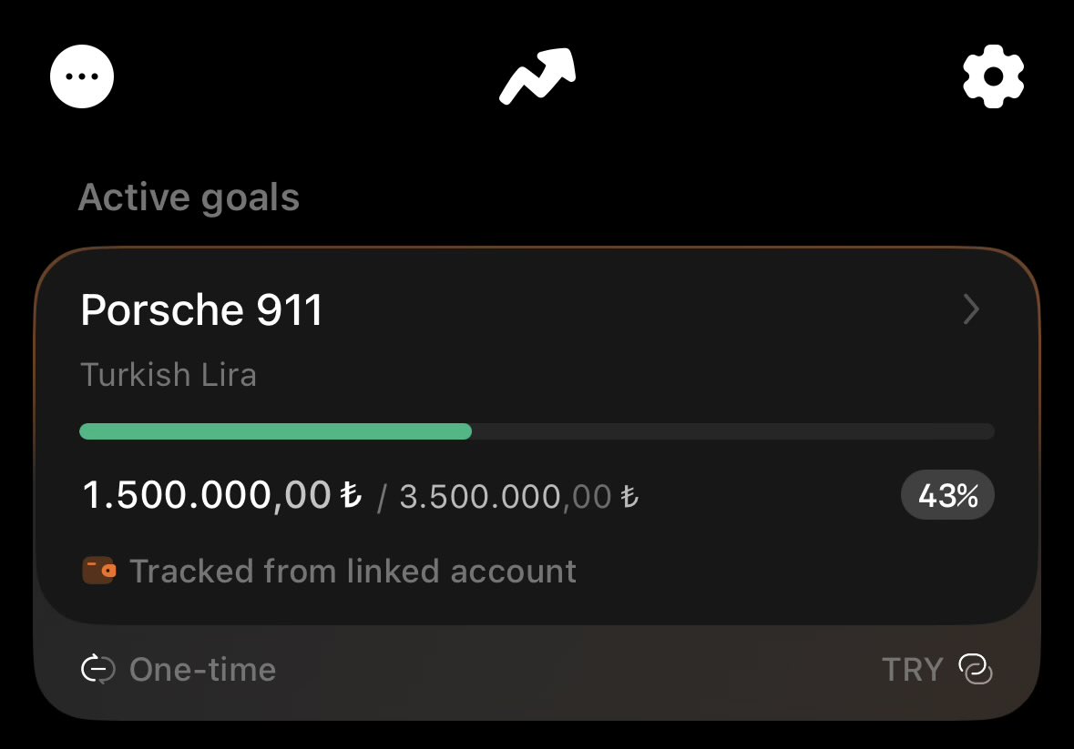Tap the Turkish Lira symbol after 1.500.000,00
1074x749 pixels.
[x=352, y=494]
